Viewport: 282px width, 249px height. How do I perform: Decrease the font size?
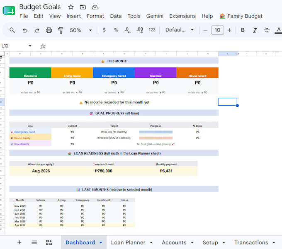[205, 30]
